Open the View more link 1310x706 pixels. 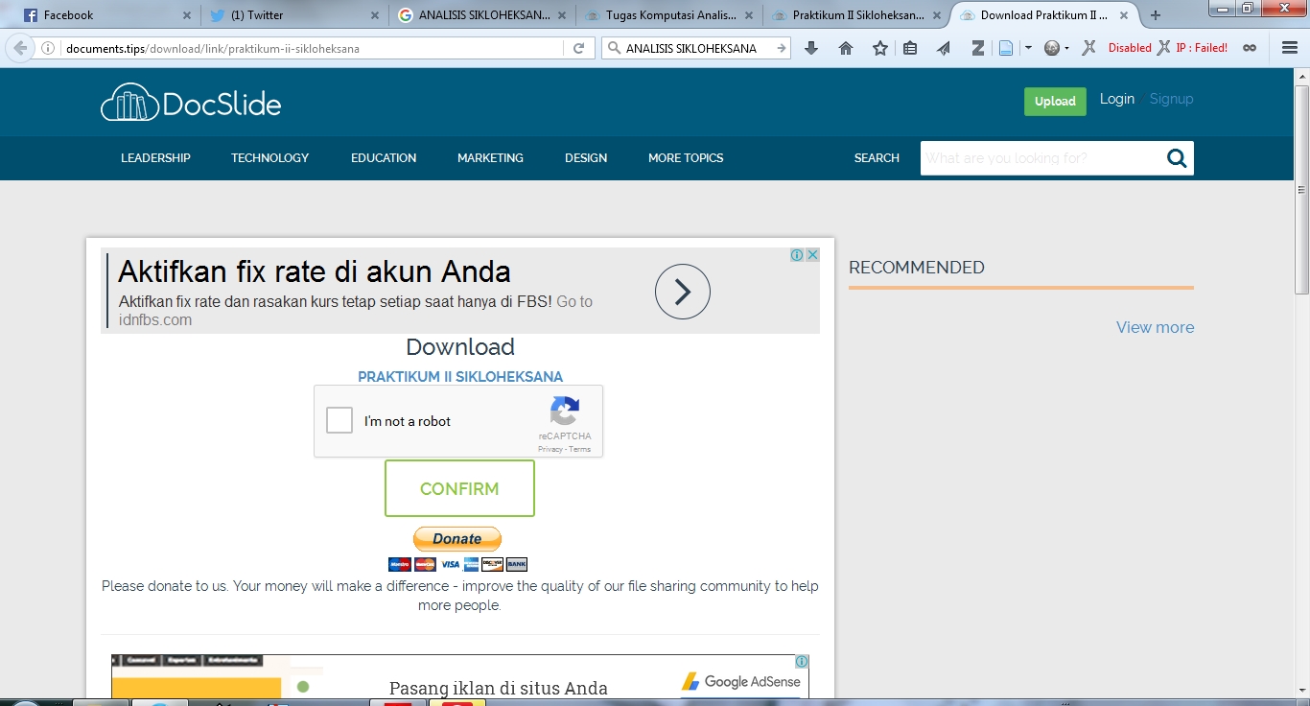(1155, 327)
